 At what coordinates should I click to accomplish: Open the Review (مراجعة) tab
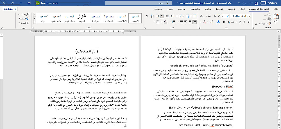[182, 9]
